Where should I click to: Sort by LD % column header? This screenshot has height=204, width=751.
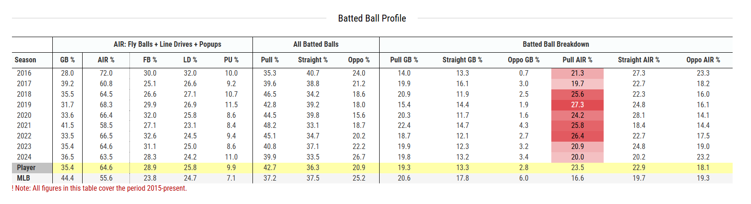click(190, 60)
